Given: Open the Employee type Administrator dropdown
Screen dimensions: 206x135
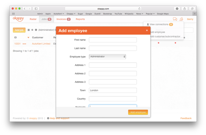Looking at the screenshot, I should (x=107, y=57).
